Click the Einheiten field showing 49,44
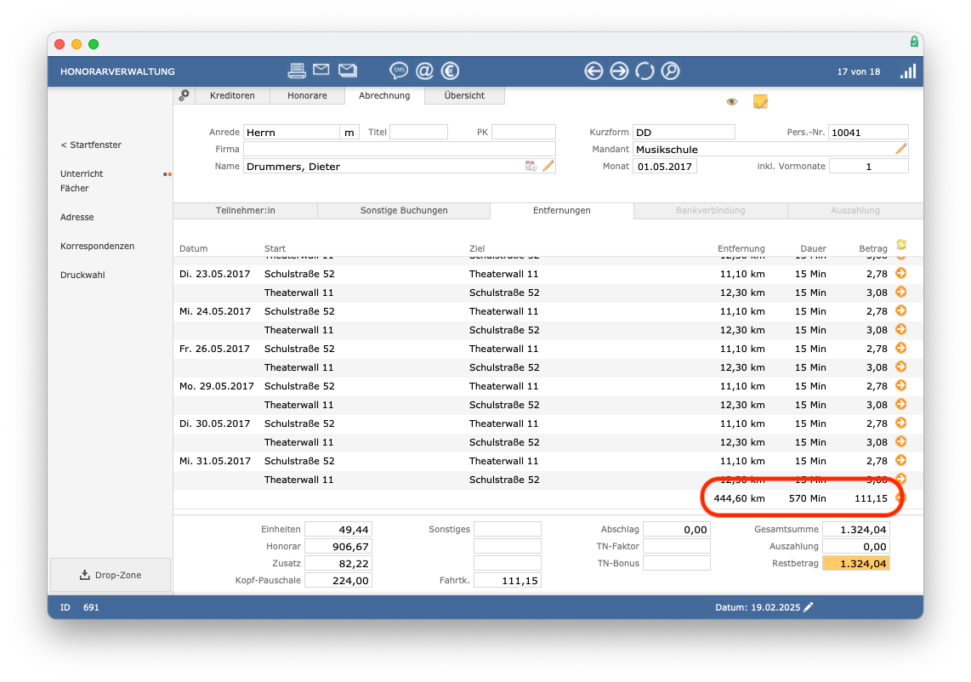The height and width of the screenshot is (682, 971). point(338,530)
